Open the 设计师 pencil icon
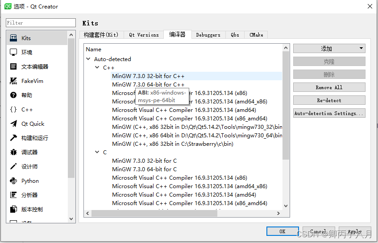This screenshot has width=378, height=243. 13,166
